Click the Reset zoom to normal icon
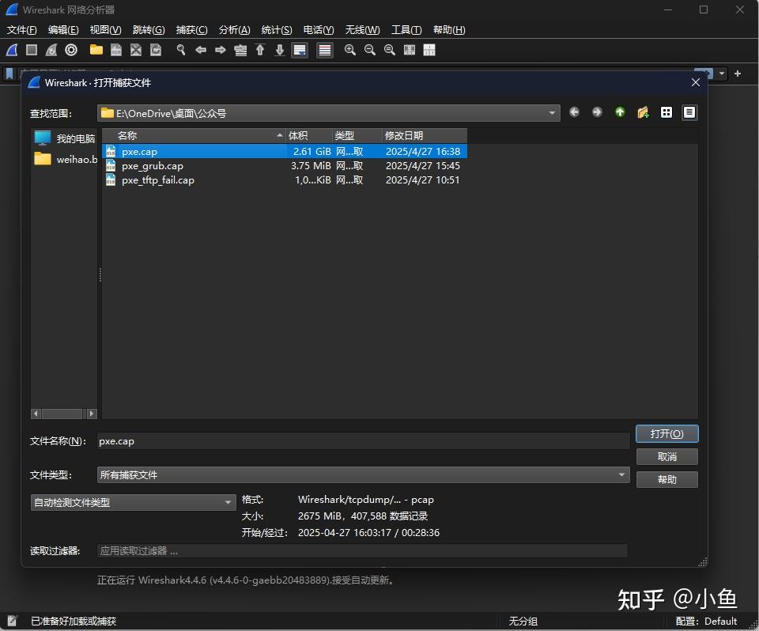 click(x=390, y=50)
